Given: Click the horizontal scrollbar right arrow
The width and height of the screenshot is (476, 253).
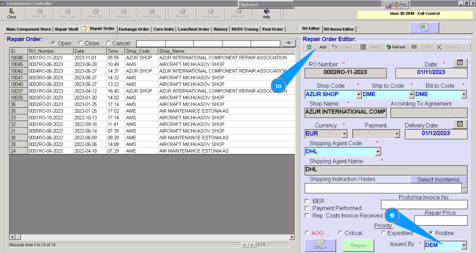Looking at the screenshot, I should tap(292, 237).
